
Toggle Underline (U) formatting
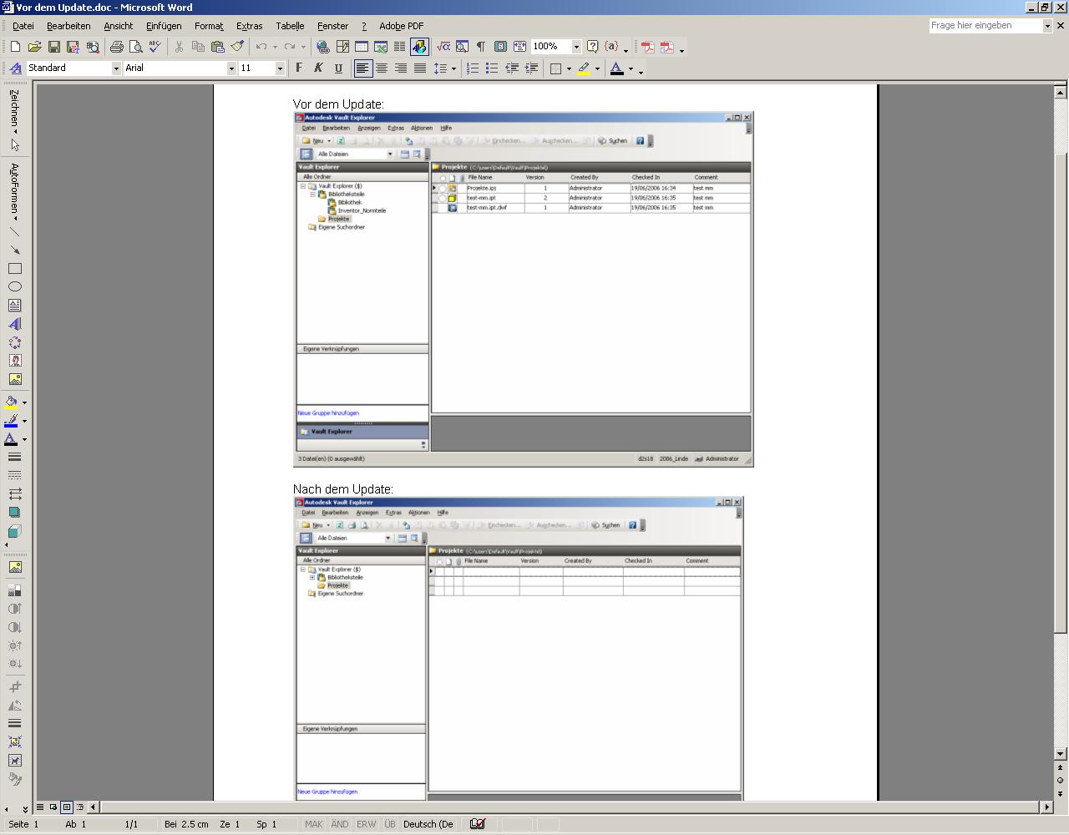tap(337, 68)
